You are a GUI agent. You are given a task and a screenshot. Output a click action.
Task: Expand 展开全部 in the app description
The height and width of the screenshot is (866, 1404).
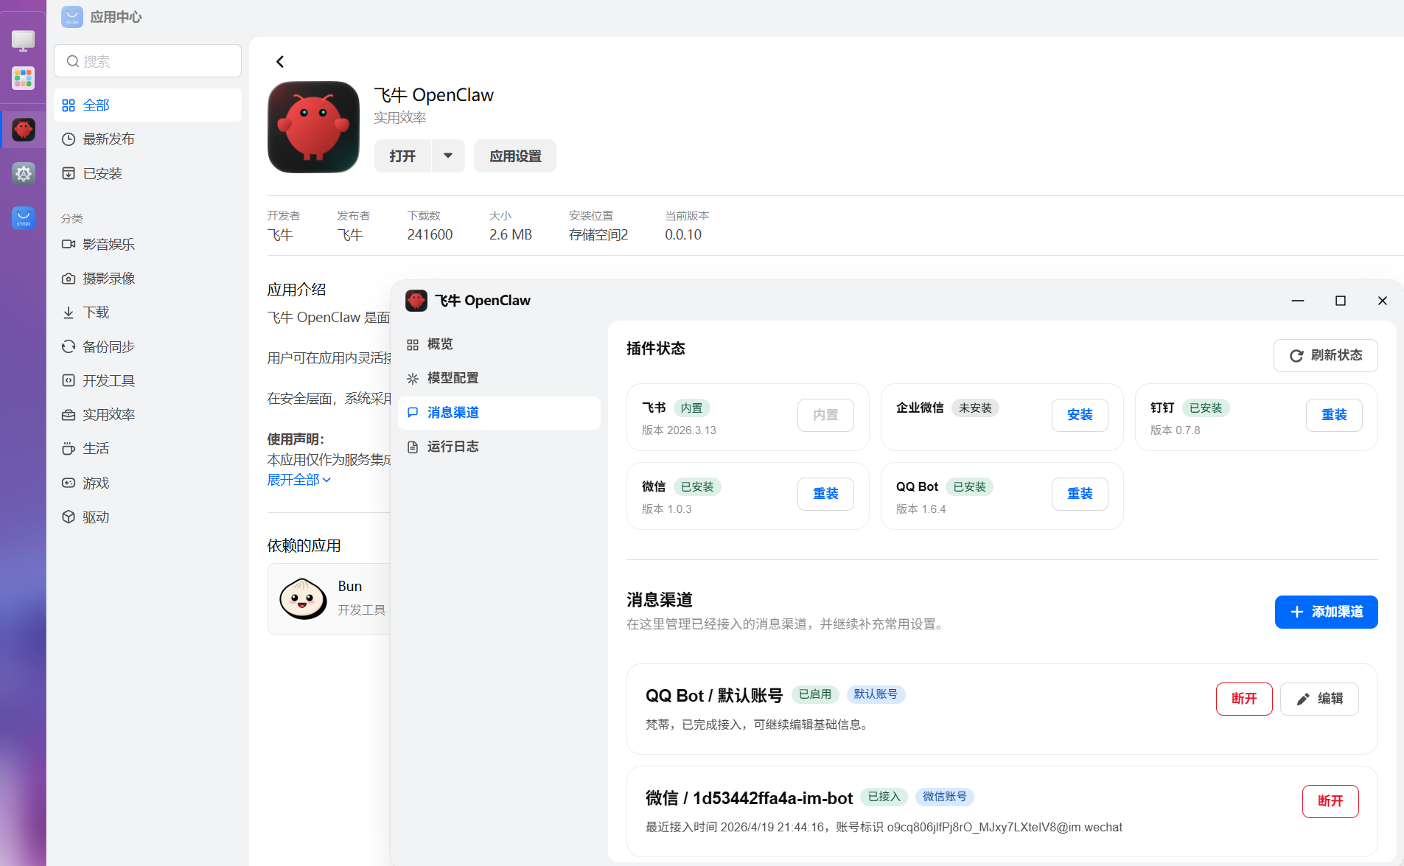pyautogui.click(x=293, y=479)
